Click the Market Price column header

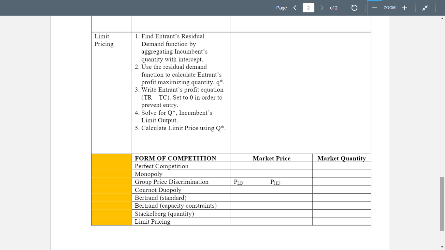(x=271, y=158)
